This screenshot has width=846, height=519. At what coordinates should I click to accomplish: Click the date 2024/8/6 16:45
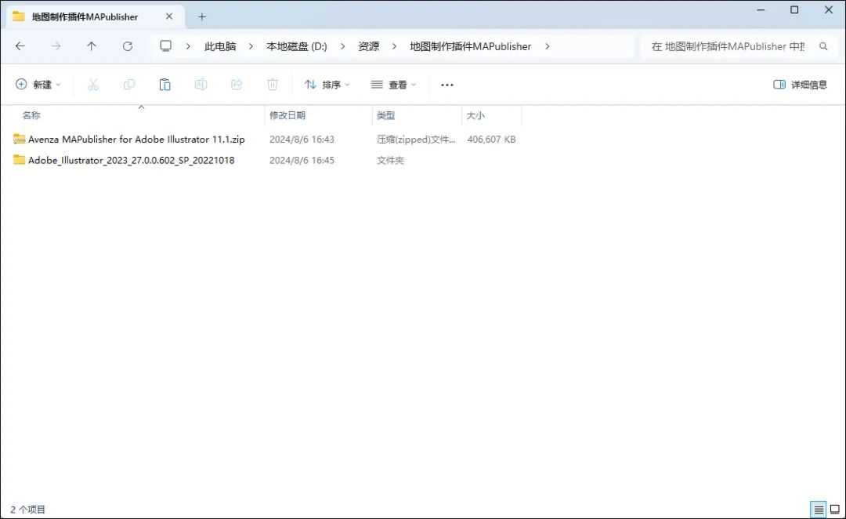(302, 160)
